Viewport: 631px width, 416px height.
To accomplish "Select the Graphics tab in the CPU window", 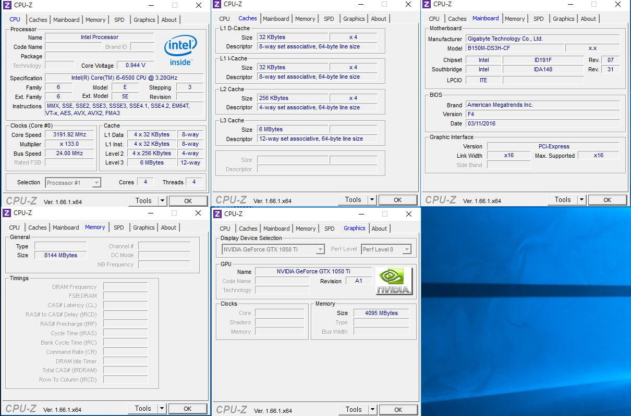I will [144, 20].
